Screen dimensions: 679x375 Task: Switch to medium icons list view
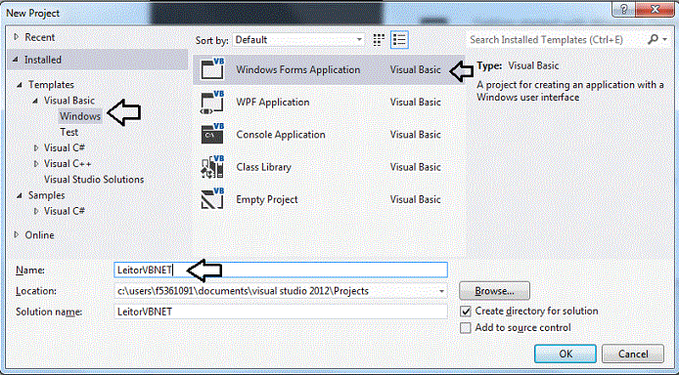[399, 40]
